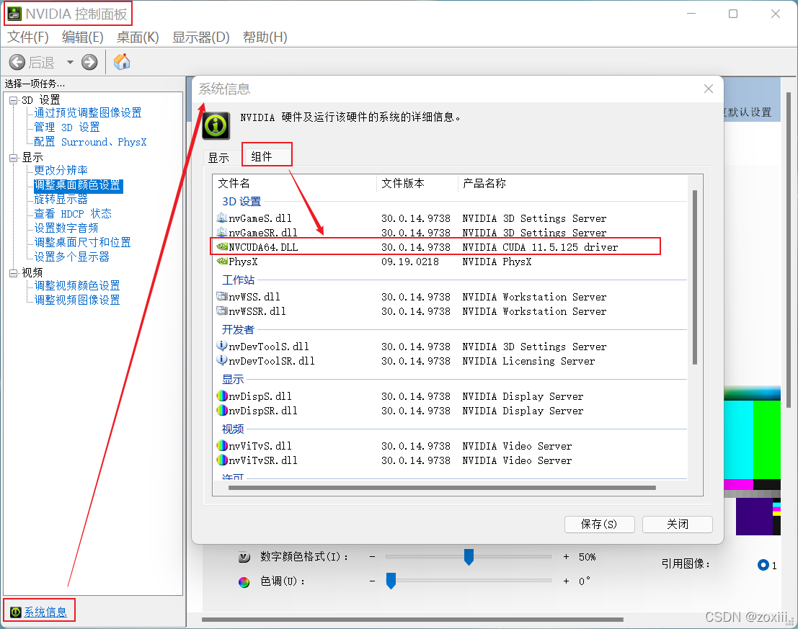The image size is (798, 629).
Task: Open the 显示器(D) menu
Action: tap(201, 37)
